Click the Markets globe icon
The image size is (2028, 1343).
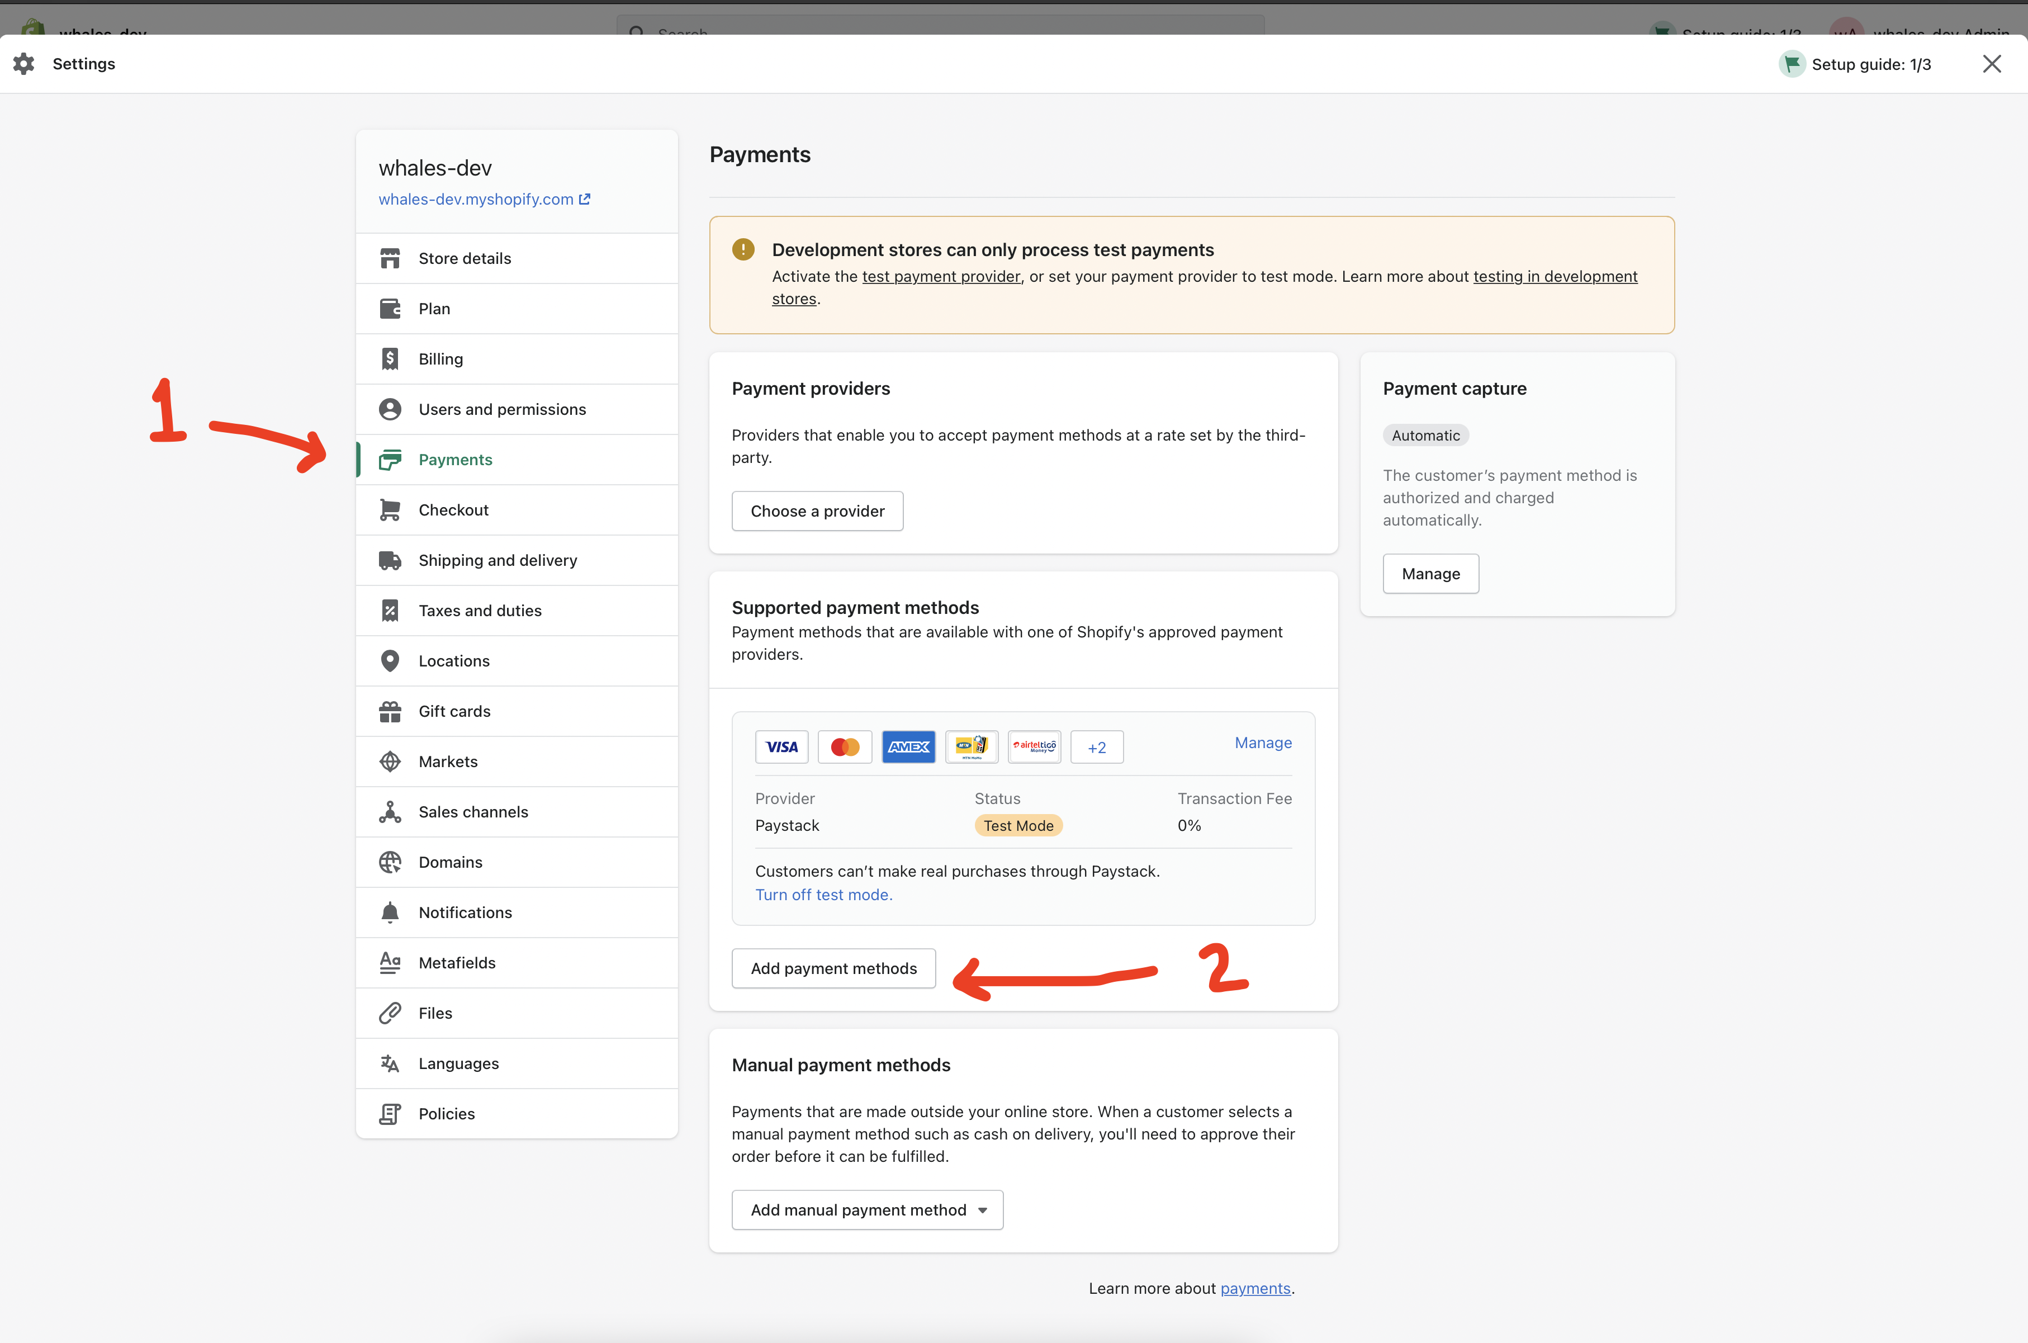click(390, 762)
